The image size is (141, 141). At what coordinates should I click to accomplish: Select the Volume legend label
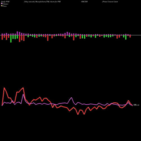pos(5,4)
